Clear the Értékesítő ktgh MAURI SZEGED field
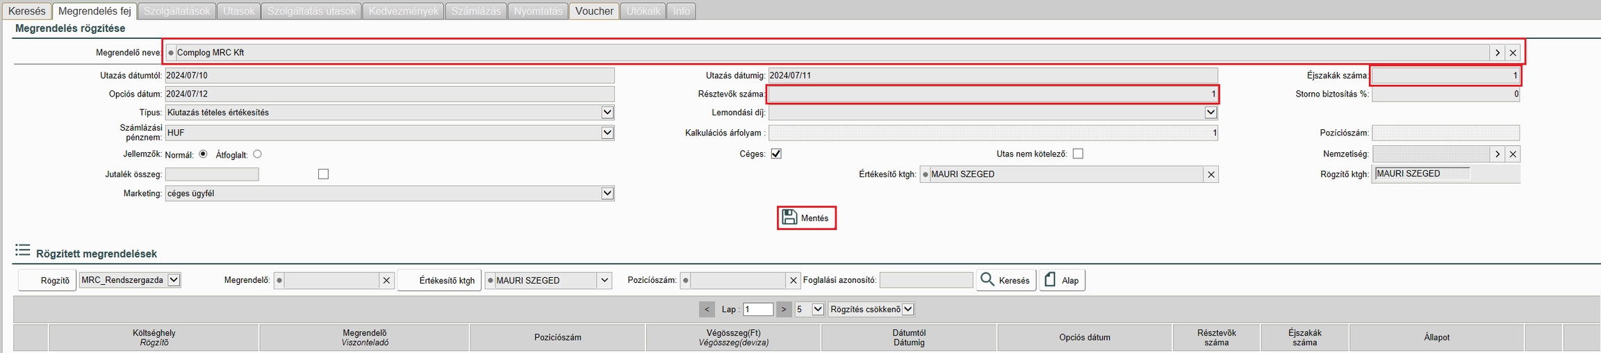The width and height of the screenshot is (1601, 353). [1211, 175]
